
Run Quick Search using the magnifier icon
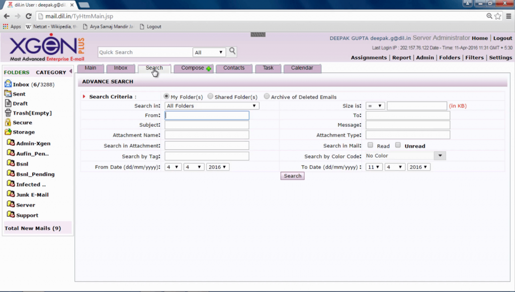[x=231, y=51]
